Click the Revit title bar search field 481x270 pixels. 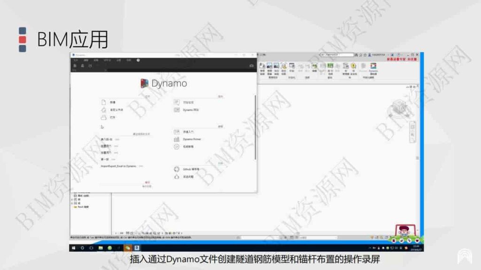[x=337, y=55]
